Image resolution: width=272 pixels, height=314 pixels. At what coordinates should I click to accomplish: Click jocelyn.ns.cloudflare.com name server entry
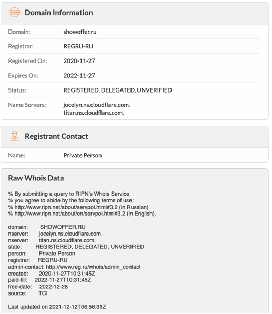coord(97,105)
